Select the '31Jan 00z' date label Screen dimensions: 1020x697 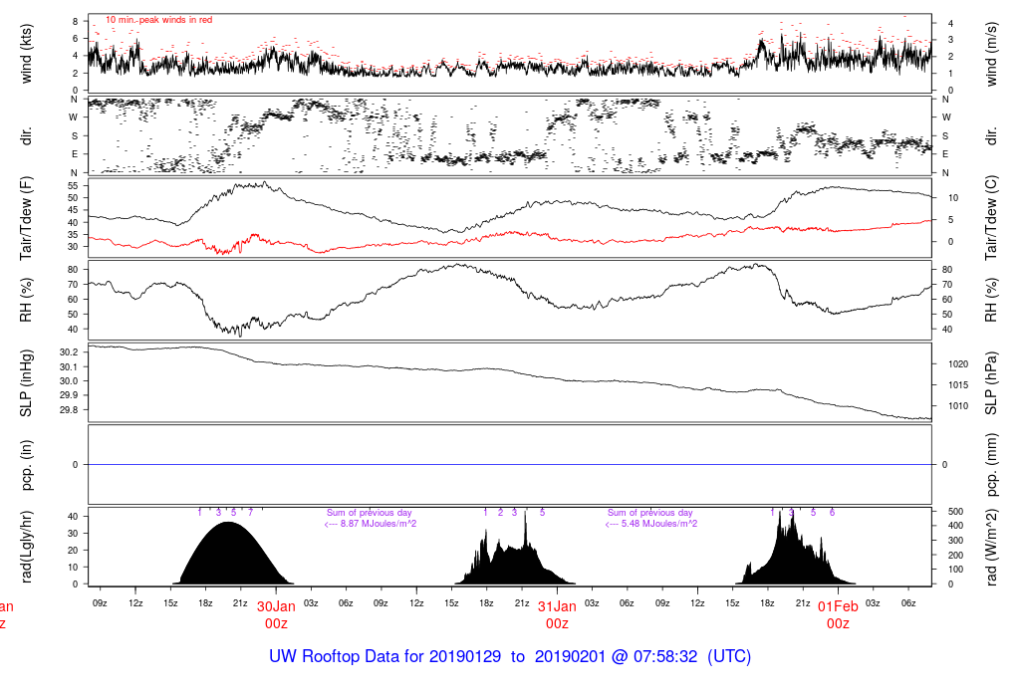pos(557,615)
